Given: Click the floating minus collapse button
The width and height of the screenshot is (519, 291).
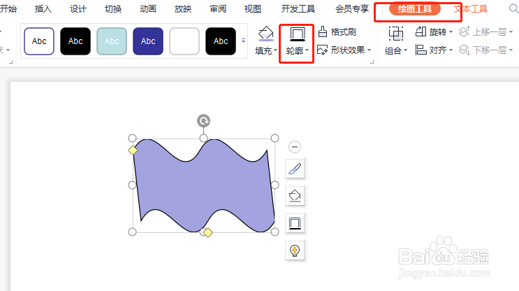Looking at the screenshot, I should (x=295, y=147).
